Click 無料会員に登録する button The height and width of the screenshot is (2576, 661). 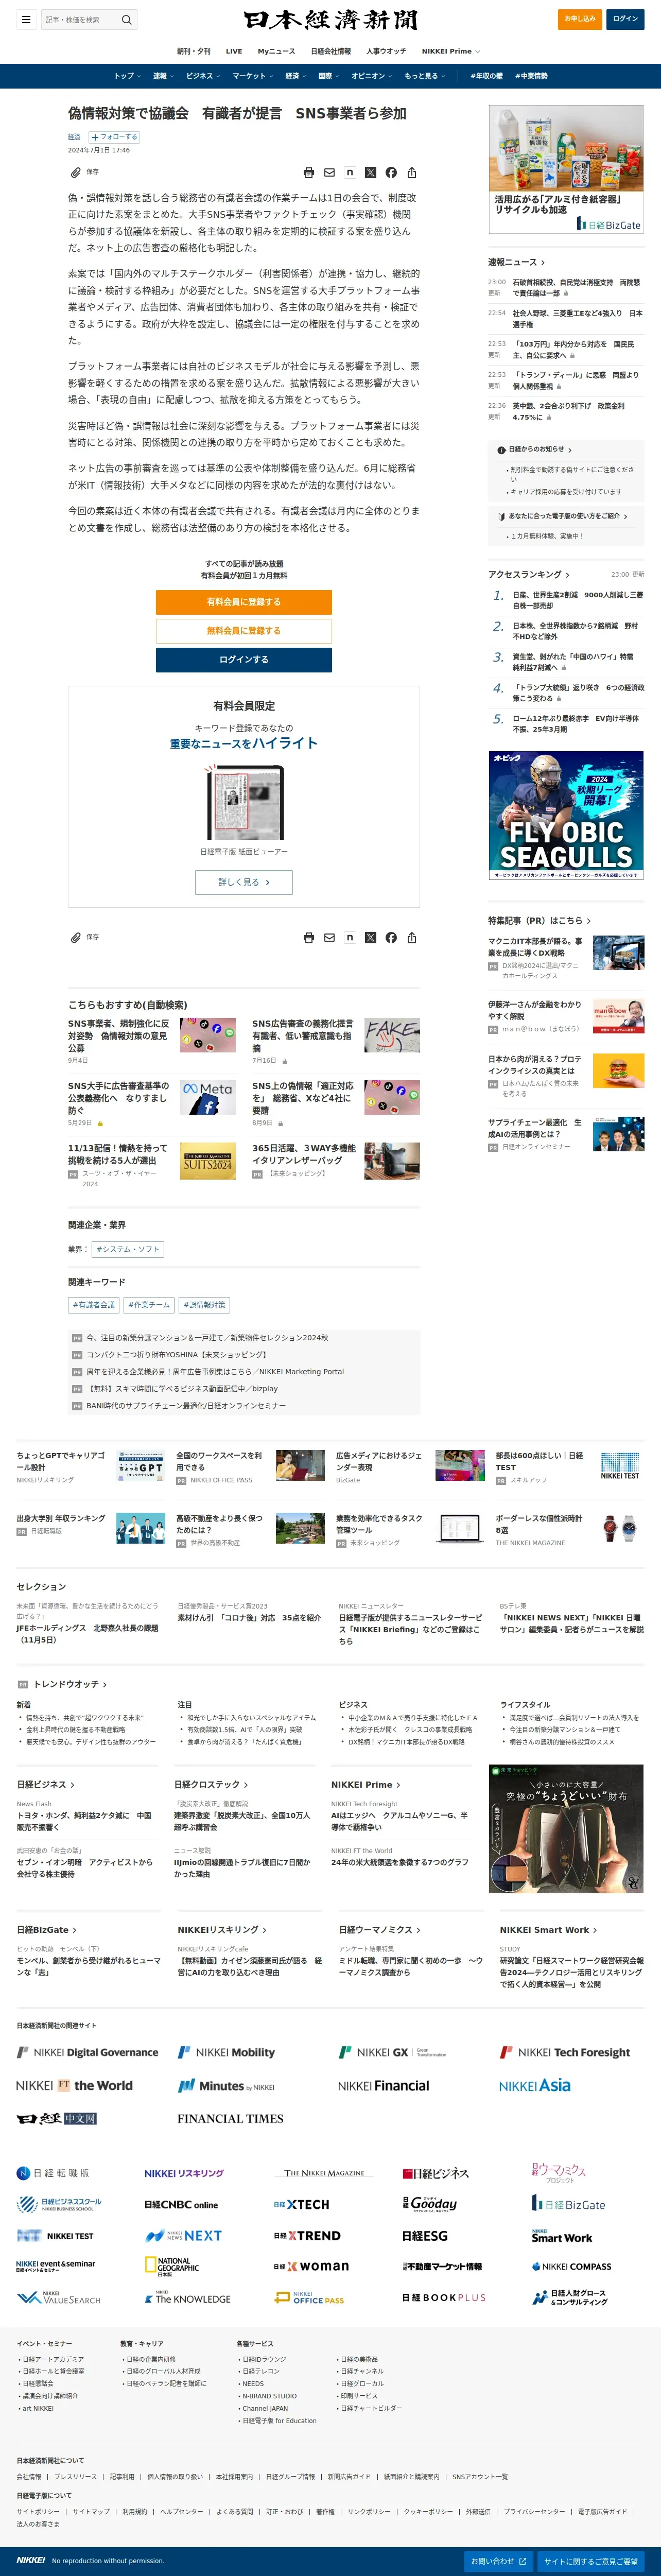[244, 630]
